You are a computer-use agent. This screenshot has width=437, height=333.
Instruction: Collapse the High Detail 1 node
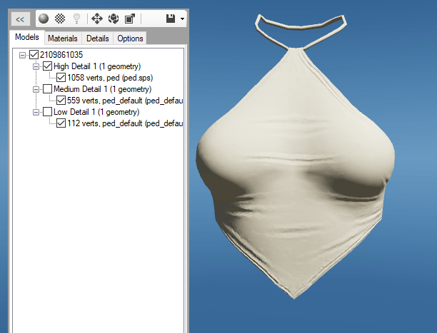click(x=36, y=67)
